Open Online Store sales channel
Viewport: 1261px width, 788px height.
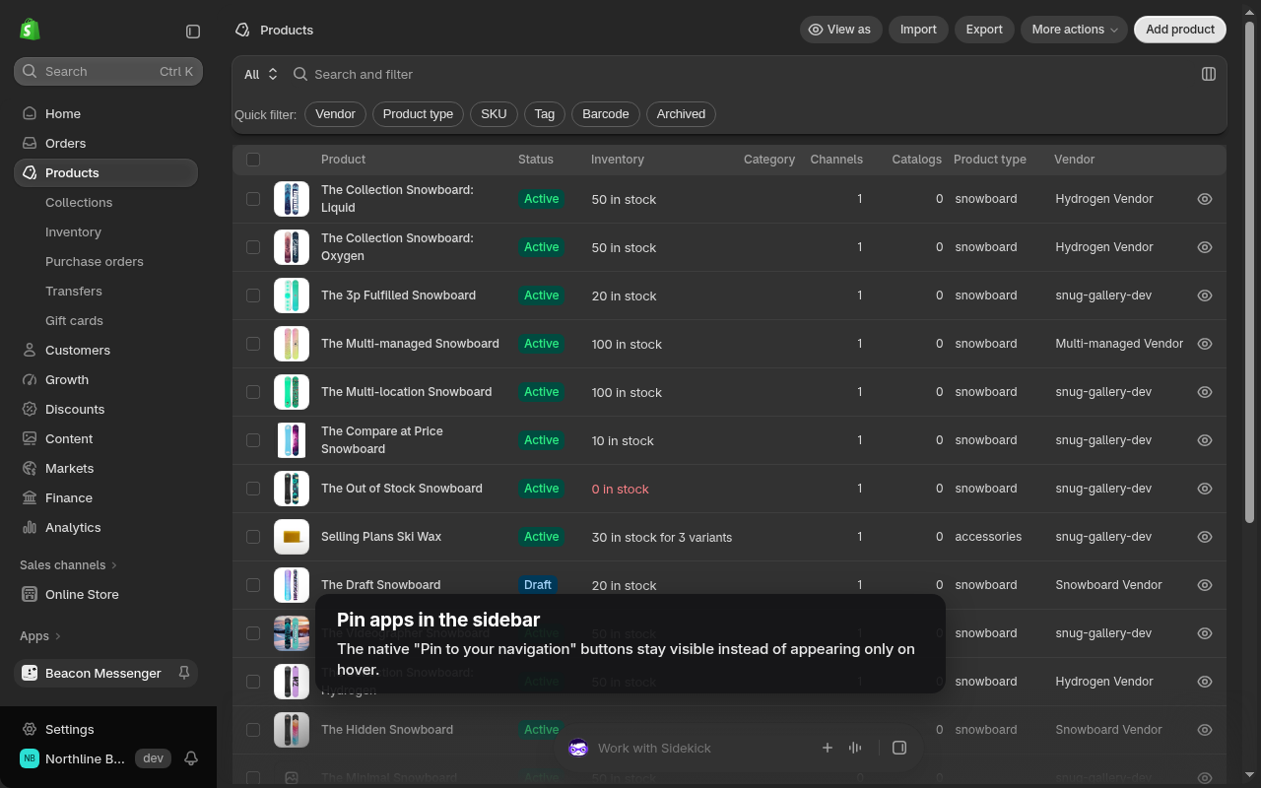(x=105, y=594)
